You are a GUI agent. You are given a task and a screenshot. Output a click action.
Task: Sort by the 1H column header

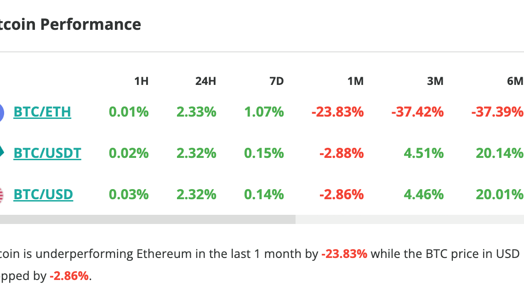[x=142, y=81]
